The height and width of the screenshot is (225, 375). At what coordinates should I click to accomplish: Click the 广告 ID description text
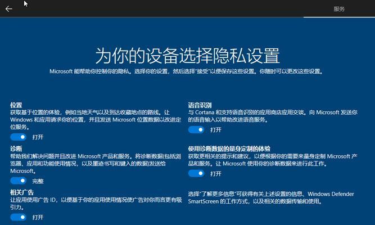[96, 204]
